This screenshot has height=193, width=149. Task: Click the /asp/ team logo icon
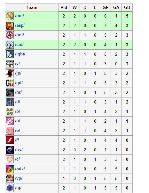click(x=10, y=25)
